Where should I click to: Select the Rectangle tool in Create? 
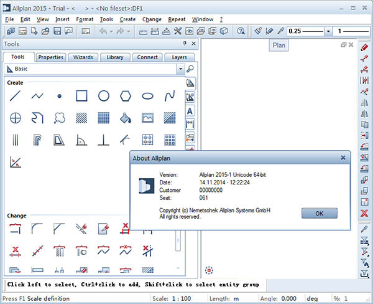click(81, 96)
